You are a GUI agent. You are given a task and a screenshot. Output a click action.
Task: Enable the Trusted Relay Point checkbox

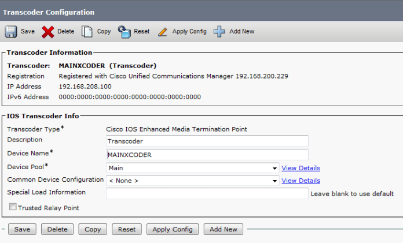(x=13, y=207)
